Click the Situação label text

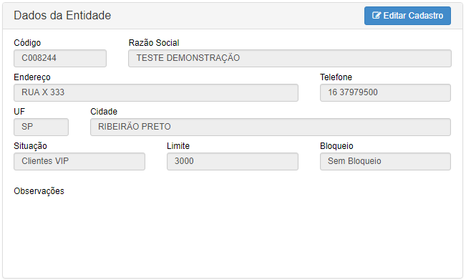pyautogui.click(x=30, y=146)
